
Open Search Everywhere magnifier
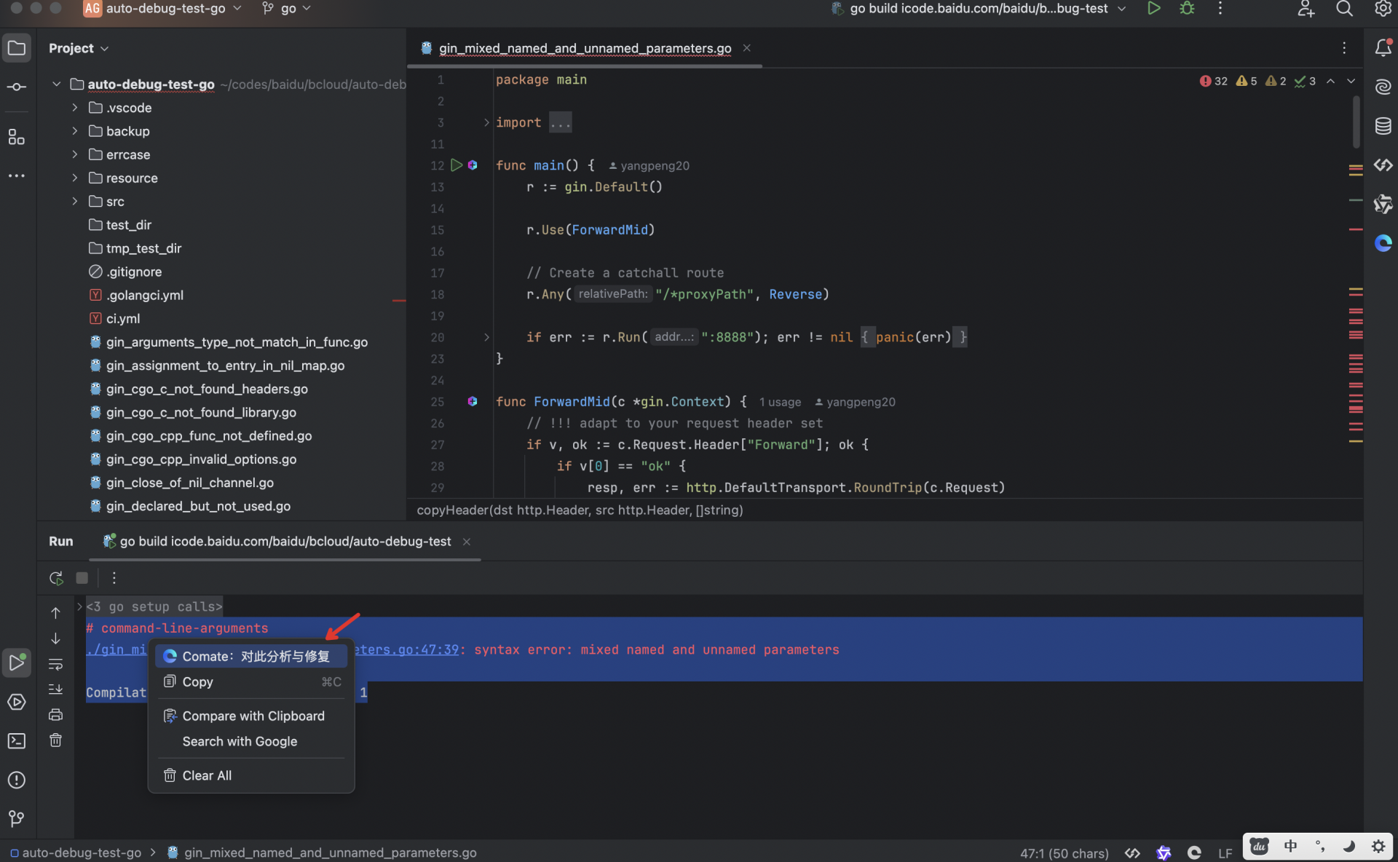point(1344,9)
